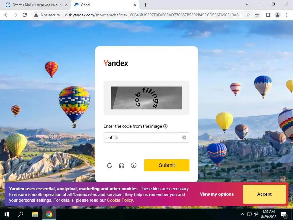This screenshot has height=220, width=293.
Task: Clear the code input with the X icon
Action: click(x=184, y=138)
